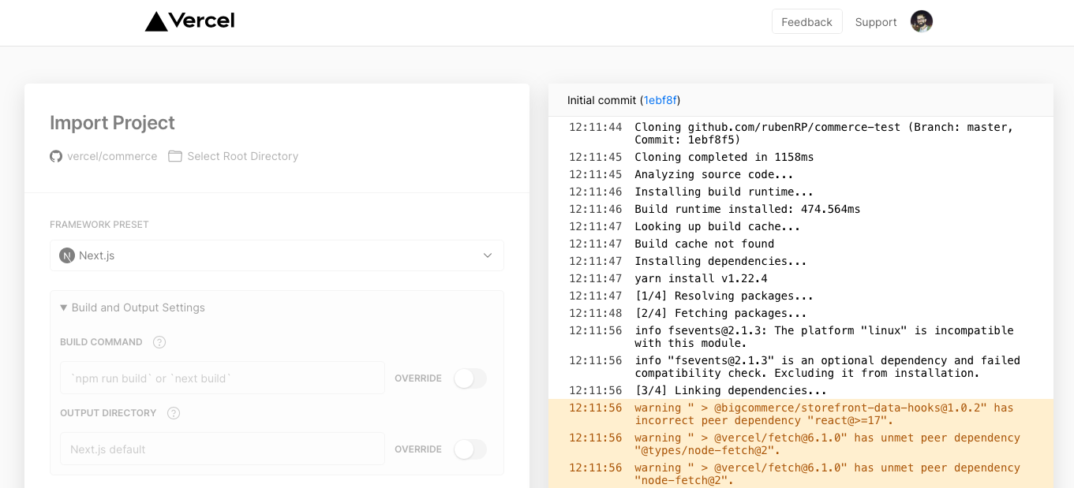The image size is (1074, 488).
Task: Open the Support link
Action: [876, 22]
